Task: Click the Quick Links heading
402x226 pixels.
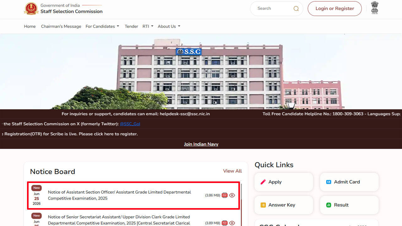Action: pos(274,165)
